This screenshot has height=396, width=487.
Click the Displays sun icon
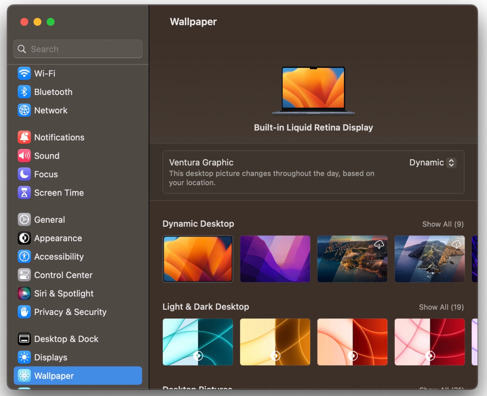point(24,357)
